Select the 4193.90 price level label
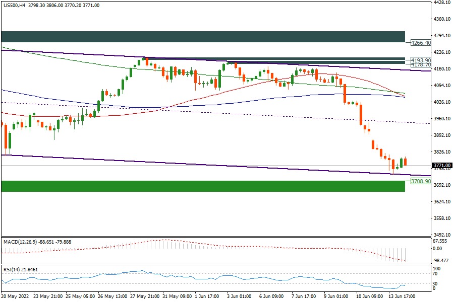454x302 pixels. point(420,60)
